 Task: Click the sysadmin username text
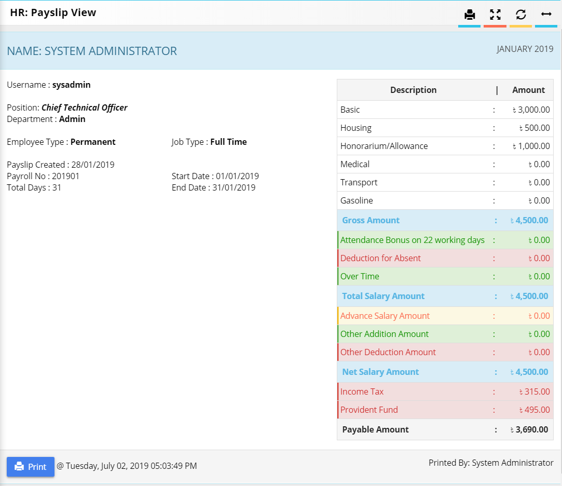coord(71,85)
